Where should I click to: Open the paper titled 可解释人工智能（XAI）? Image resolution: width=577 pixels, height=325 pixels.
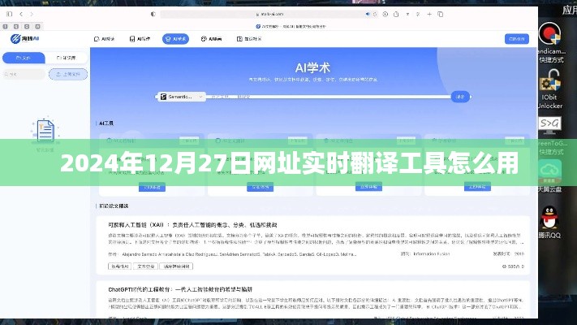pyautogui.click(x=192, y=225)
